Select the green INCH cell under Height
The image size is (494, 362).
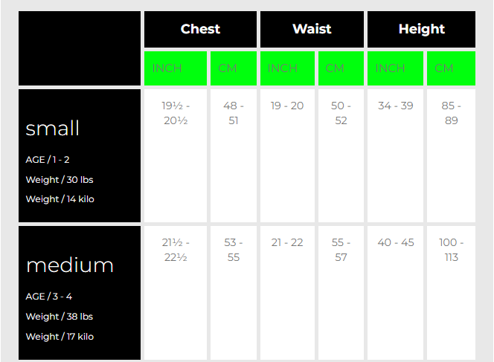(x=390, y=68)
